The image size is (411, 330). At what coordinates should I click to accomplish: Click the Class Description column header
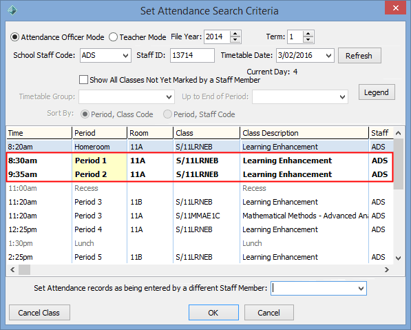pyautogui.click(x=304, y=133)
